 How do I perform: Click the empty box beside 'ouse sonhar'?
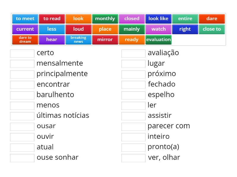[x=22, y=157]
